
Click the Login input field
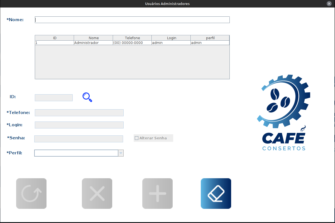[79, 125]
